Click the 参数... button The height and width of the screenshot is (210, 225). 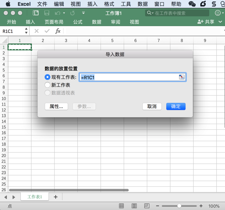pos(84,107)
